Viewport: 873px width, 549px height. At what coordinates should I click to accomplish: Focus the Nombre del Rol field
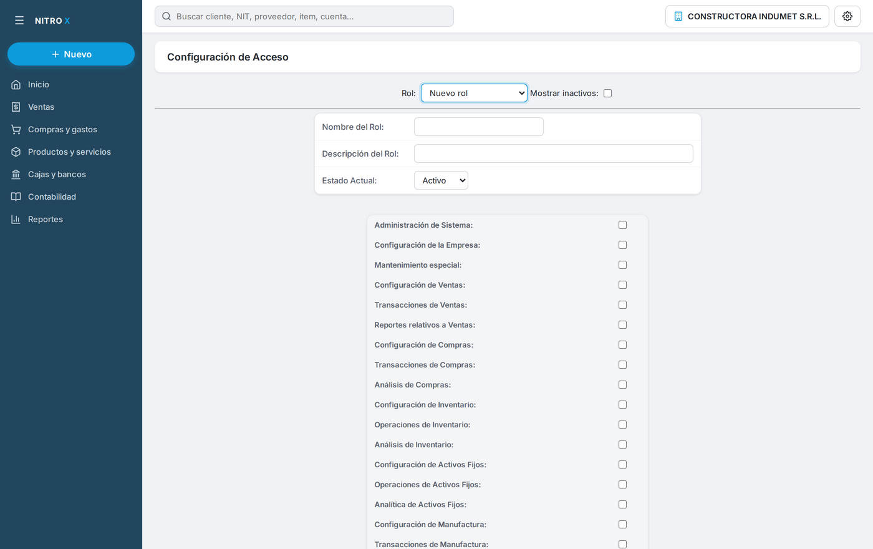(x=479, y=127)
